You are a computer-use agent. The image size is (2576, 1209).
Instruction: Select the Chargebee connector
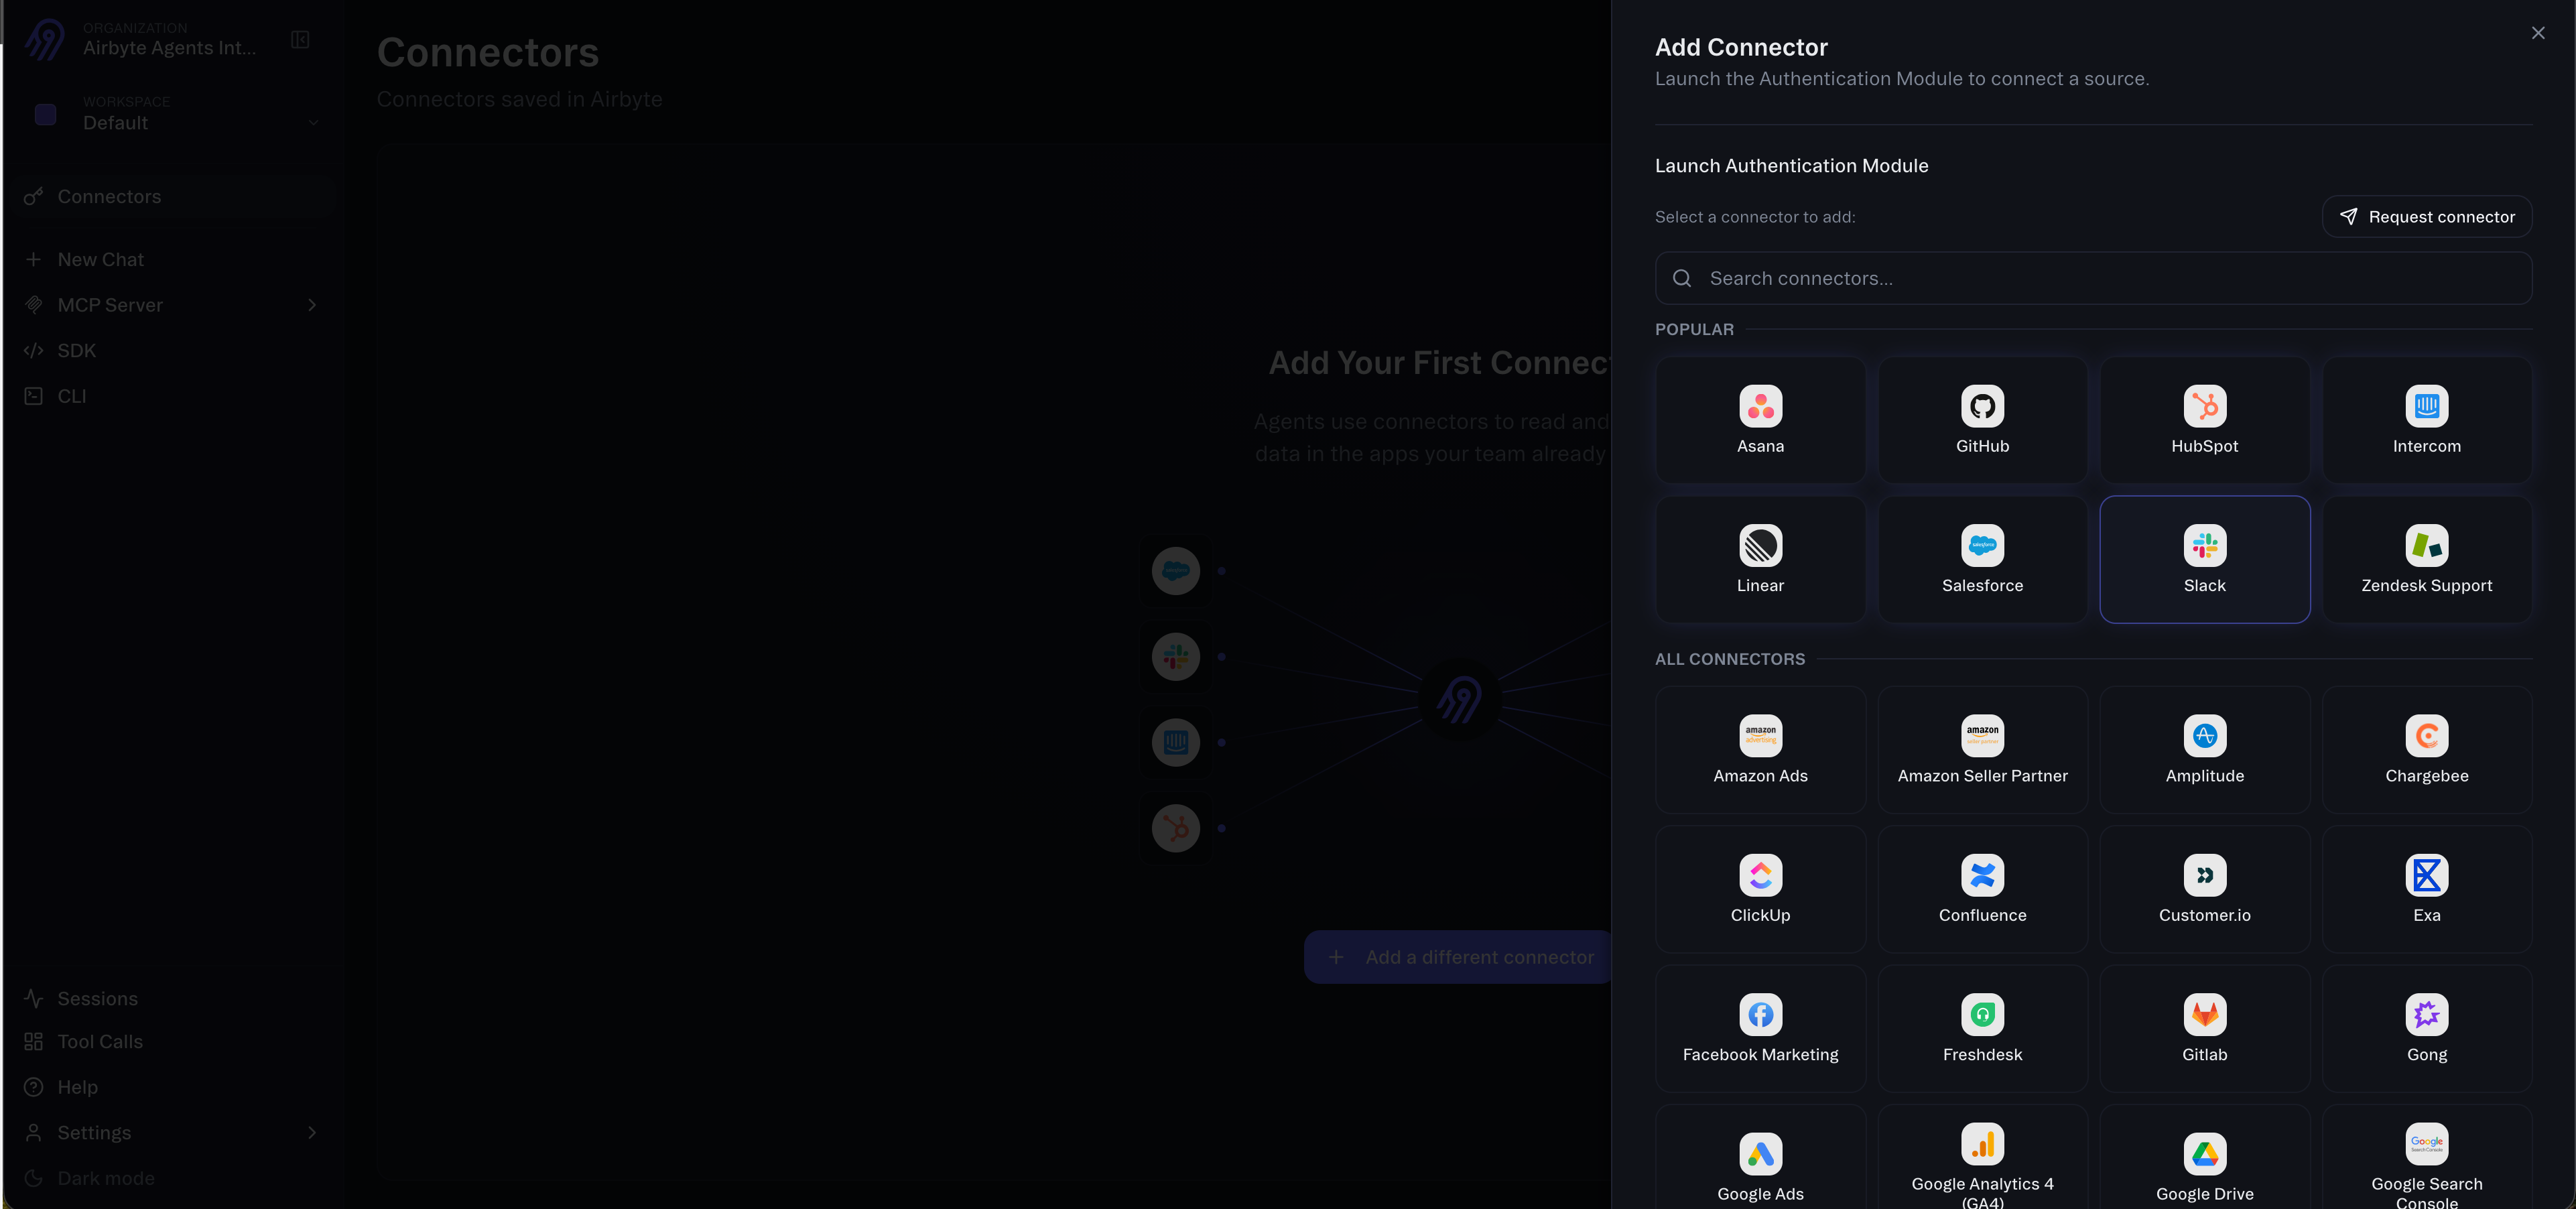point(2426,750)
